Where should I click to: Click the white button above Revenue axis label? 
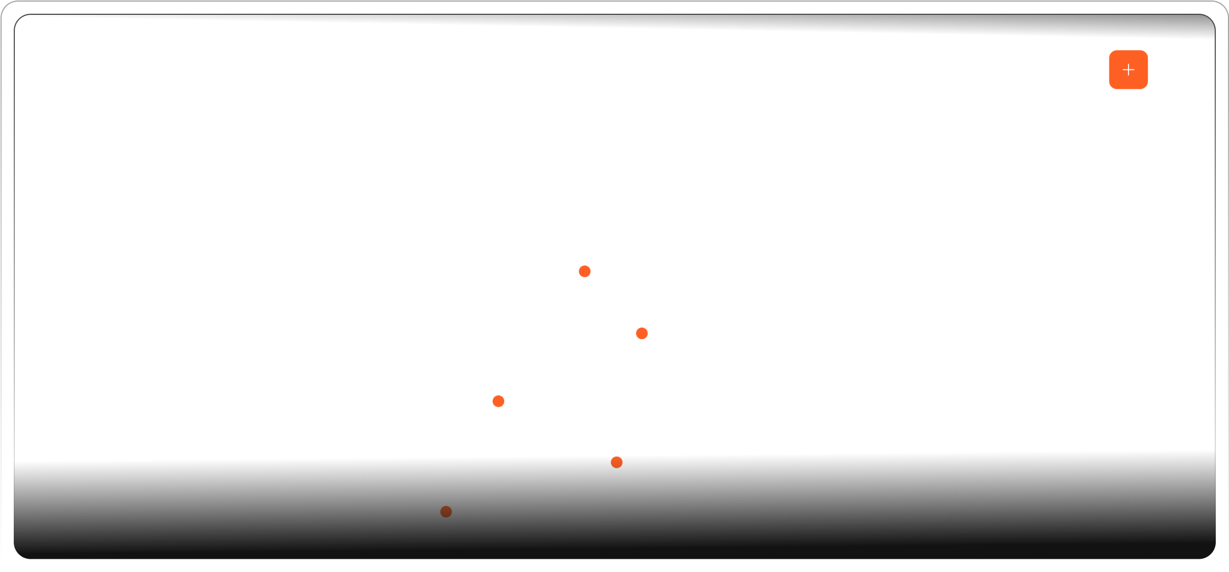pyautogui.click(x=126, y=140)
